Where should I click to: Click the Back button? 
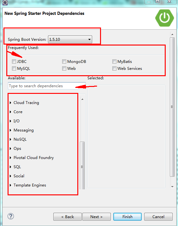pyautogui.click(x=68, y=217)
